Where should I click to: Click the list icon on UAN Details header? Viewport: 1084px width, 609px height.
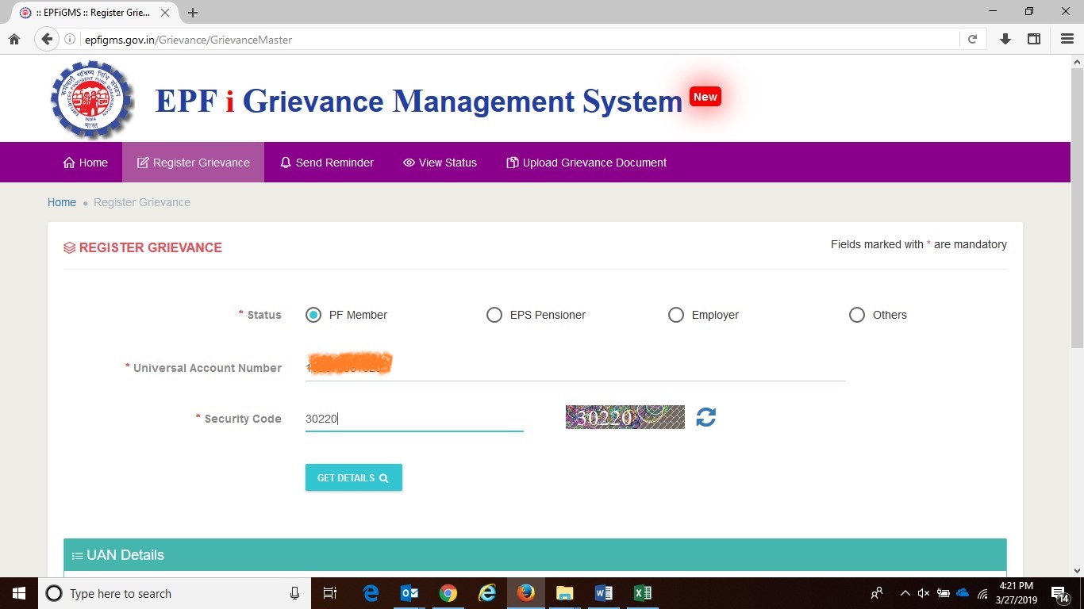76,555
